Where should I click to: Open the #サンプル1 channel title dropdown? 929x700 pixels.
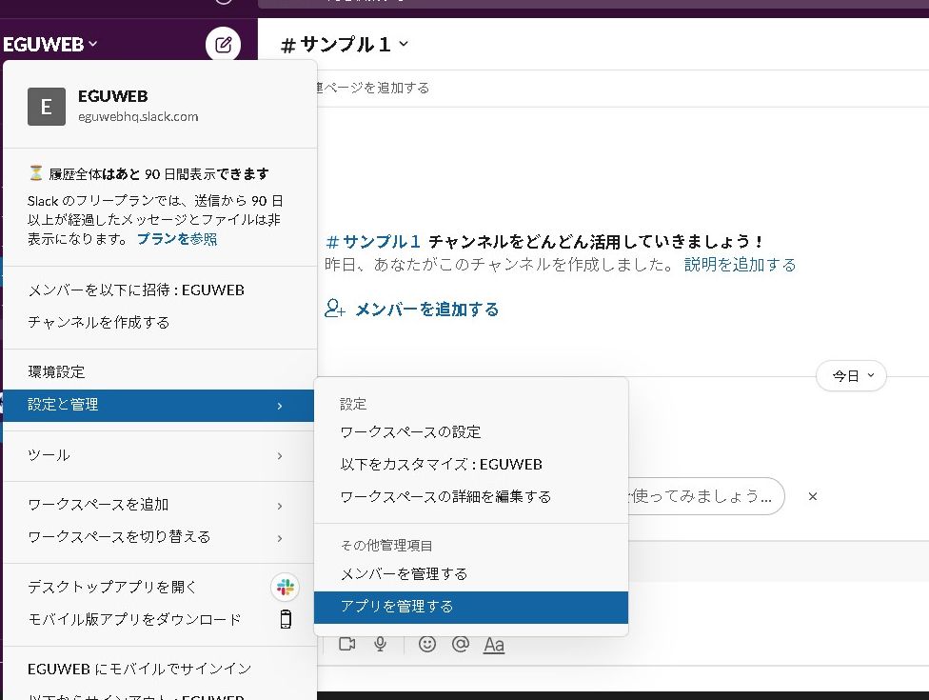(345, 45)
